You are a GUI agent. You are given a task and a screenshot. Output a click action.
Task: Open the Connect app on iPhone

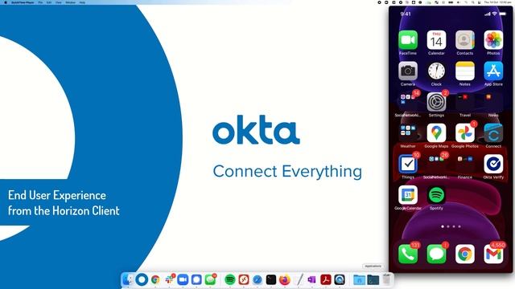point(493,133)
